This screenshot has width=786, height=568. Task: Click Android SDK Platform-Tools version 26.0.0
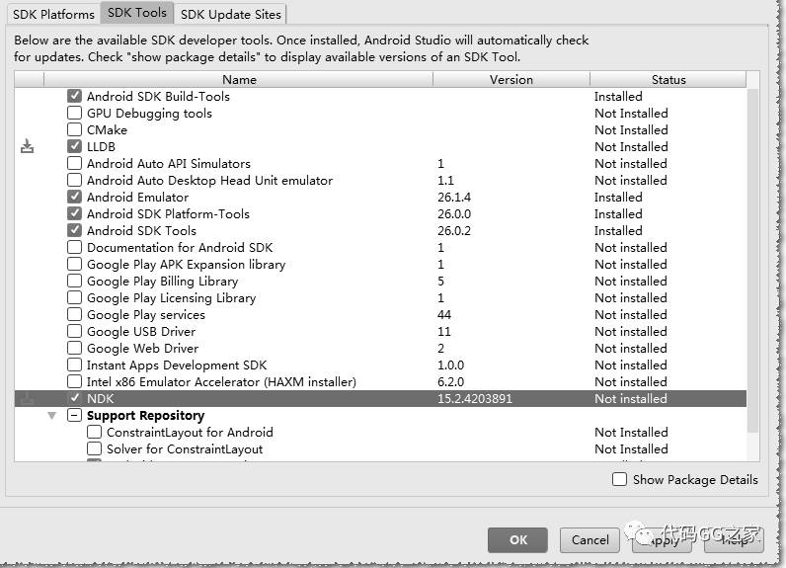coord(454,213)
